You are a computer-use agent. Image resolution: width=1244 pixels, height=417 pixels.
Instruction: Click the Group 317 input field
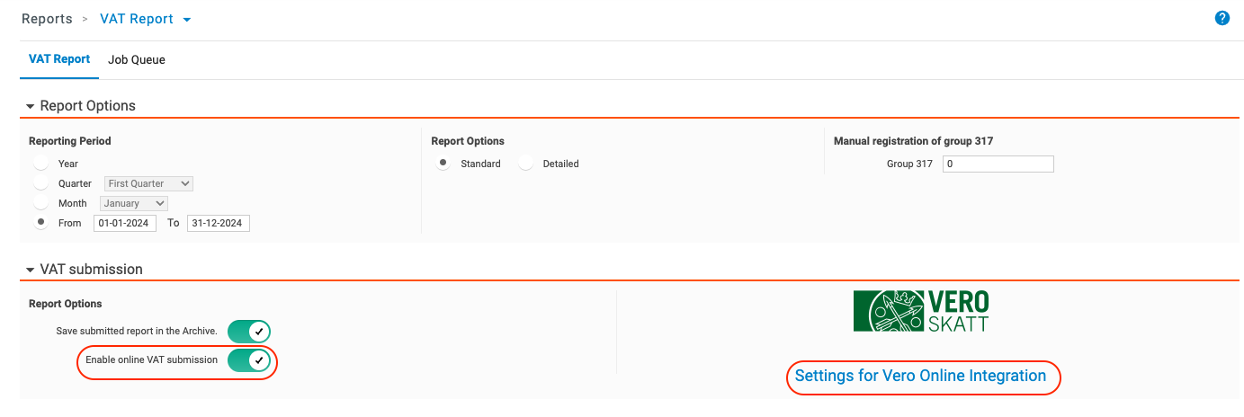point(998,164)
